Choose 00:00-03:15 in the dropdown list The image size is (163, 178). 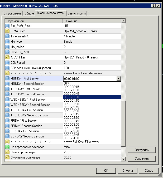click(x=92, y=128)
